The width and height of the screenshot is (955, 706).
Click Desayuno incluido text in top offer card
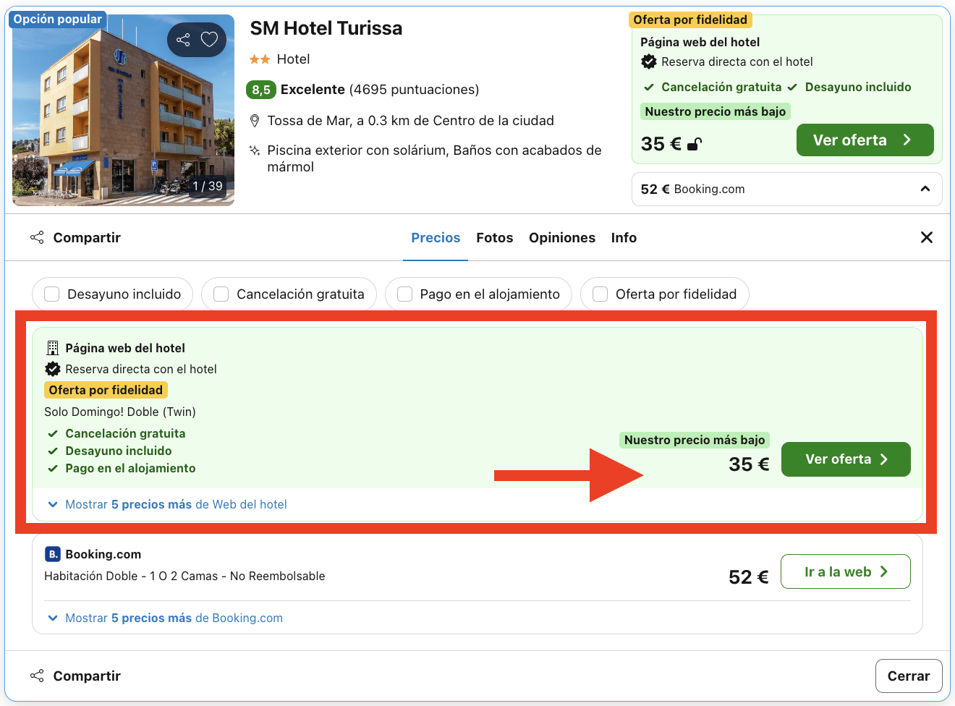(858, 87)
